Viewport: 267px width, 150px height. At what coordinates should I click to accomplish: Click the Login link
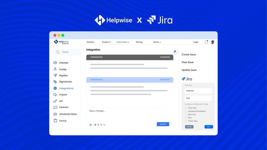coord(196,42)
